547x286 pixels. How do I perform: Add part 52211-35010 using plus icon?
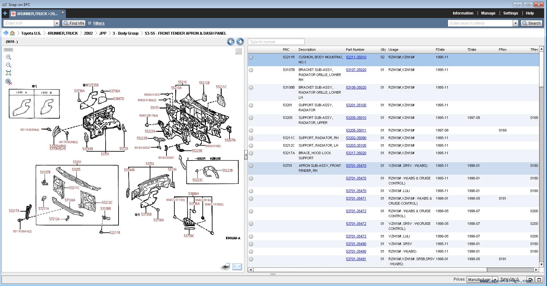(x=251, y=57)
